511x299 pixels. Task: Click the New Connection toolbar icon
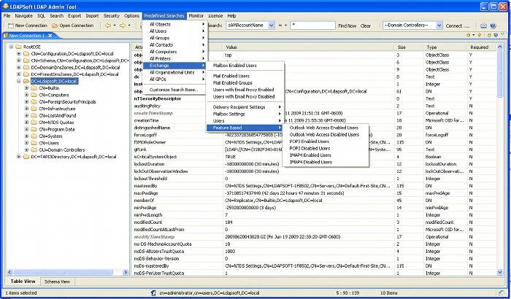11,26
